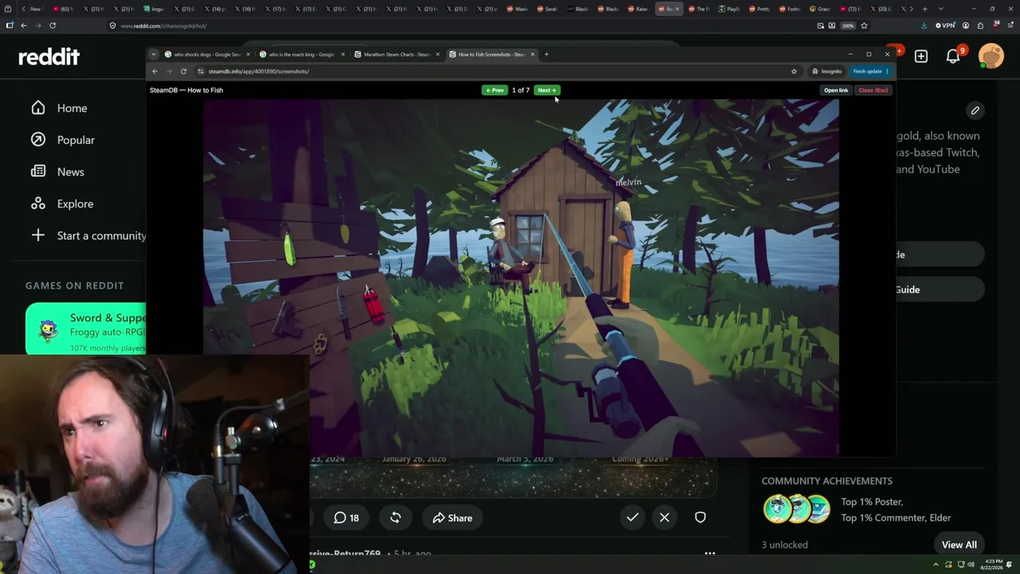Open the tab search dropdown in incognito window
This screenshot has width=1020, height=574.
pyautogui.click(x=153, y=54)
